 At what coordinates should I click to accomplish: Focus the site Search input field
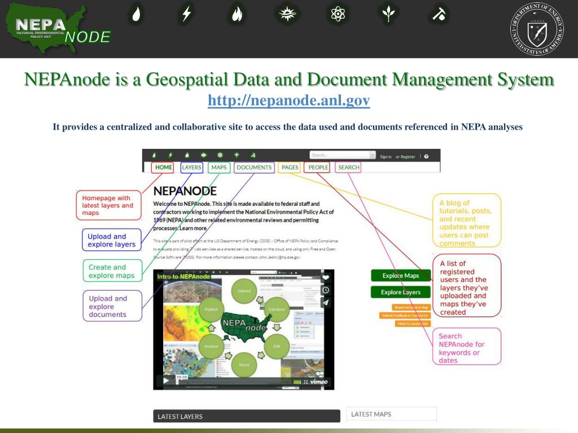[x=339, y=155]
